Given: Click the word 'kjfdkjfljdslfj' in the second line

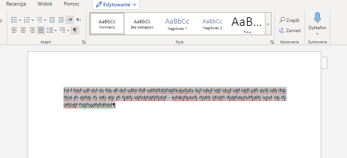Looking at the screenshot, I should point(185,98).
